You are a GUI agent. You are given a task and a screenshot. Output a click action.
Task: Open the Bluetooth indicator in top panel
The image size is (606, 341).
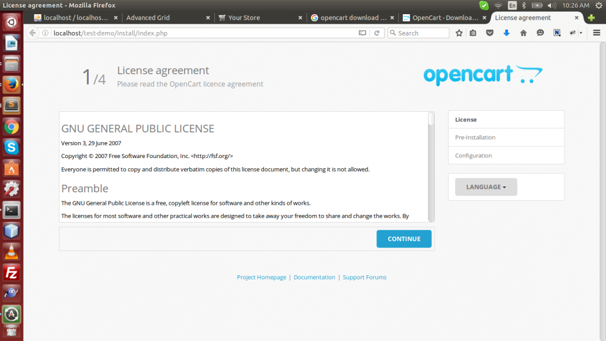pos(524,5)
